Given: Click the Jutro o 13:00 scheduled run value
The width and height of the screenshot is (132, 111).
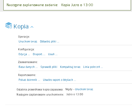Looking at the screenshot, I should [75, 94].
